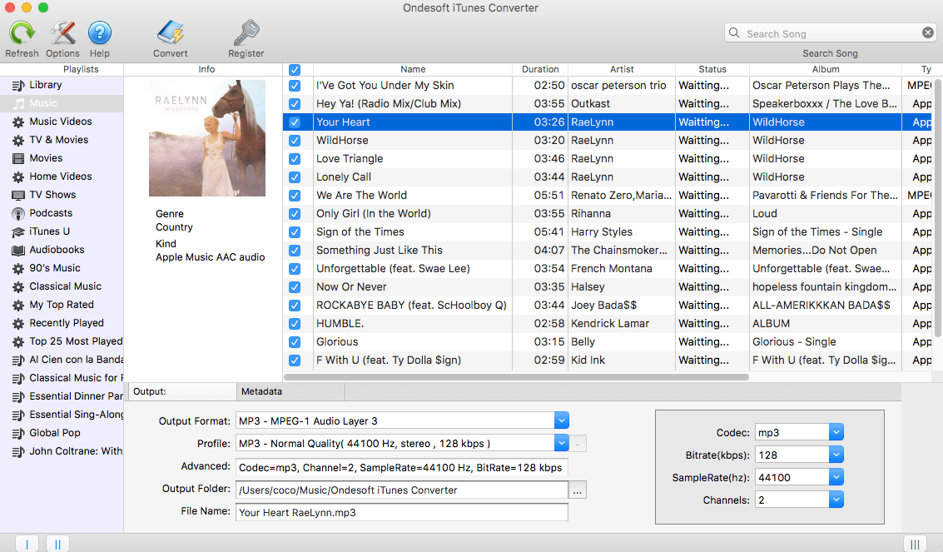Image resolution: width=943 pixels, height=552 pixels.
Task: Open Register with the key icon
Action: (246, 34)
